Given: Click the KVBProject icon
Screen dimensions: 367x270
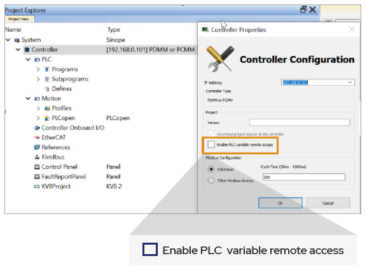Looking at the screenshot, I should (37, 187).
